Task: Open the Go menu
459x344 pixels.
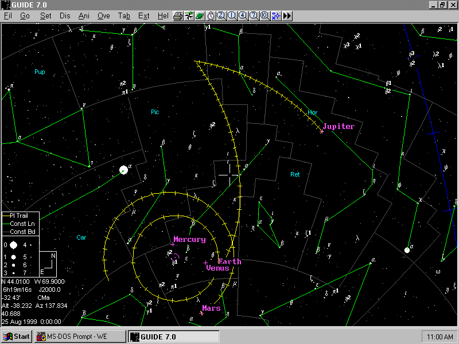Action: click(x=25, y=15)
